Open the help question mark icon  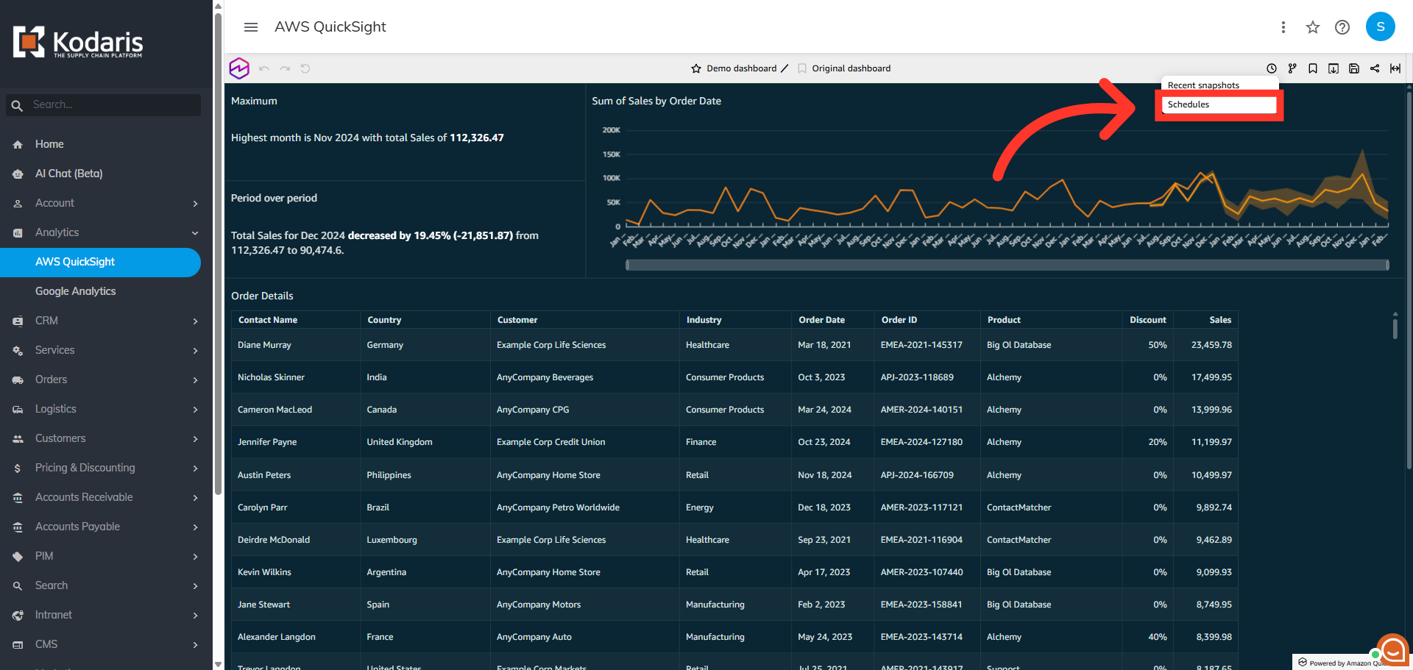pyautogui.click(x=1342, y=27)
